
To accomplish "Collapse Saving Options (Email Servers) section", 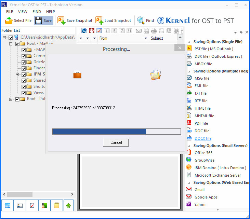I will pos(189,146).
